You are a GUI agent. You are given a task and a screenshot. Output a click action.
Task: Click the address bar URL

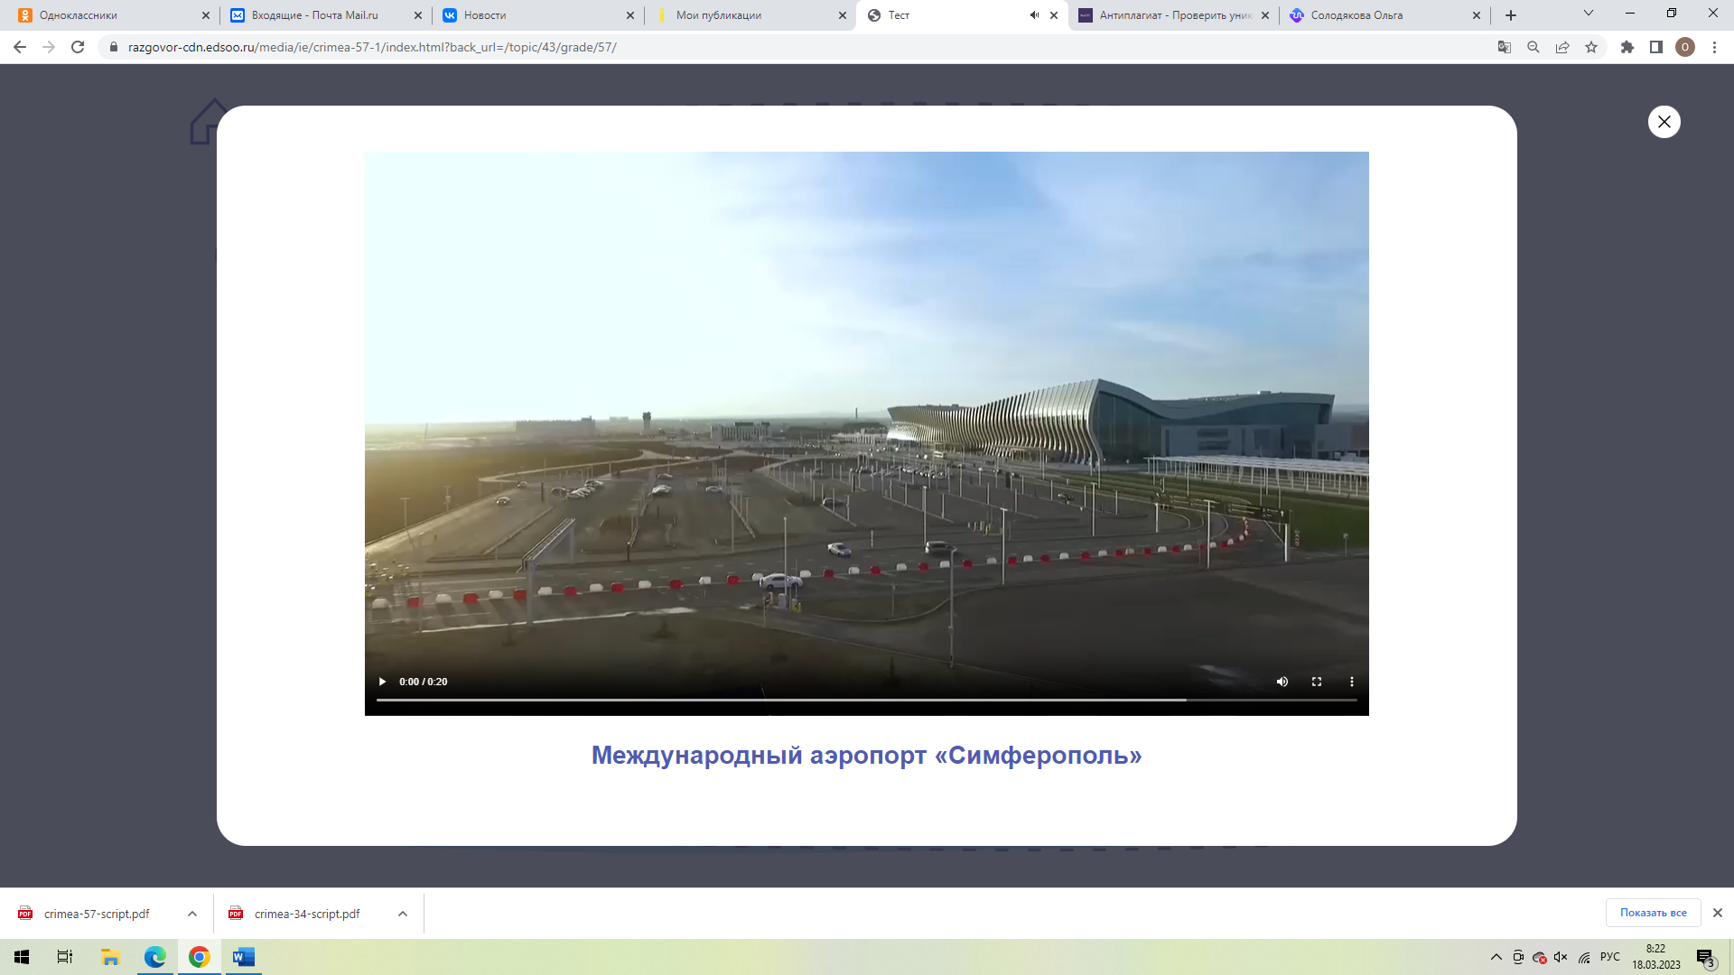pos(372,47)
